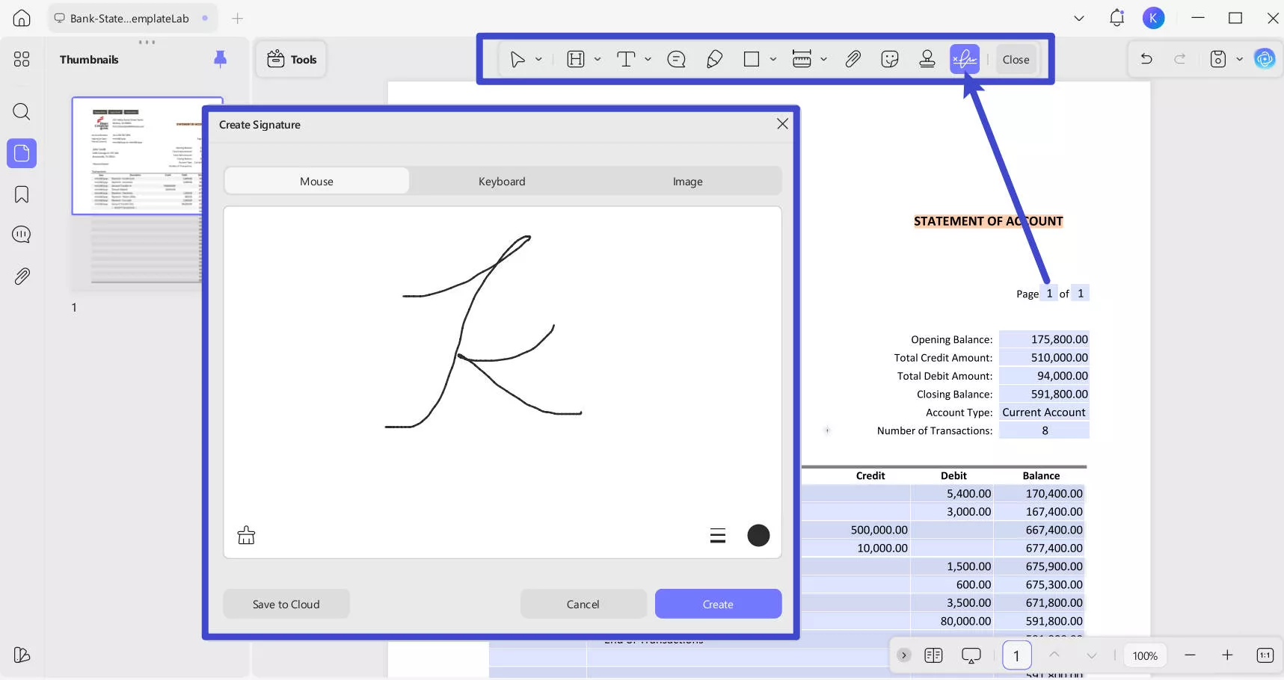Select the signature tool in toolbar
This screenshot has height=680, width=1284.
964,59
